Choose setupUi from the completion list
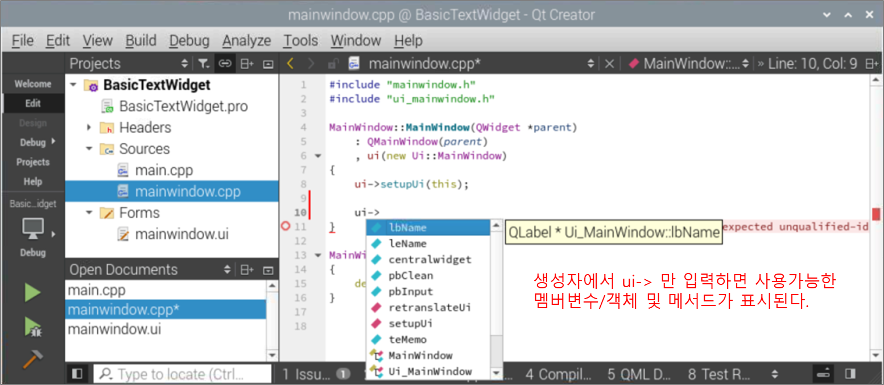The width and height of the screenshot is (884, 385). coord(428,323)
